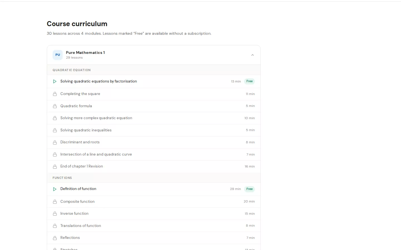Click Solving more complex quadratic equation title
The image size is (401, 250).
(x=96, y=118)
